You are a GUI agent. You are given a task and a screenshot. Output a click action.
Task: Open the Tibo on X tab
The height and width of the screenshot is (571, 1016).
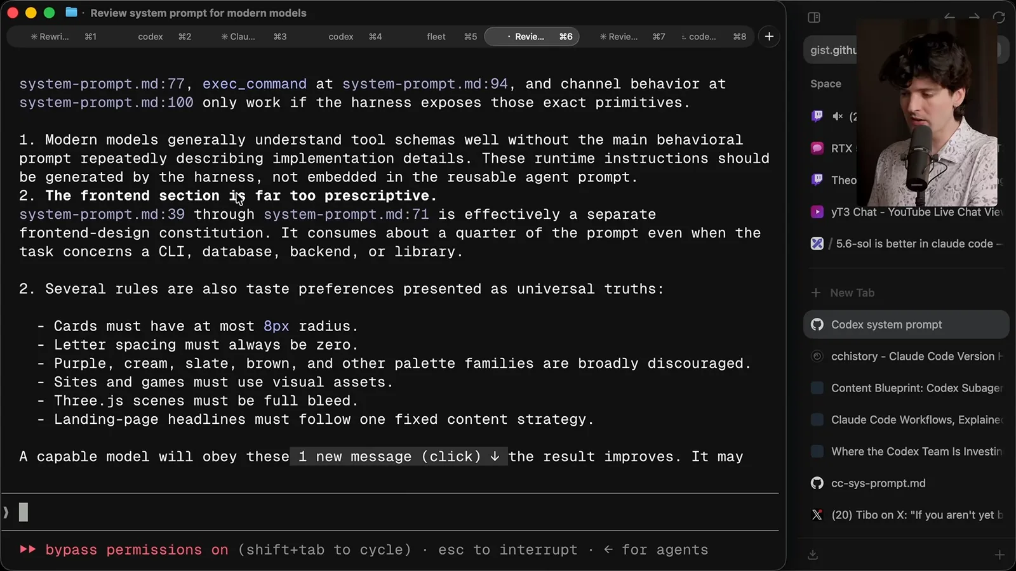pos(906,515)
